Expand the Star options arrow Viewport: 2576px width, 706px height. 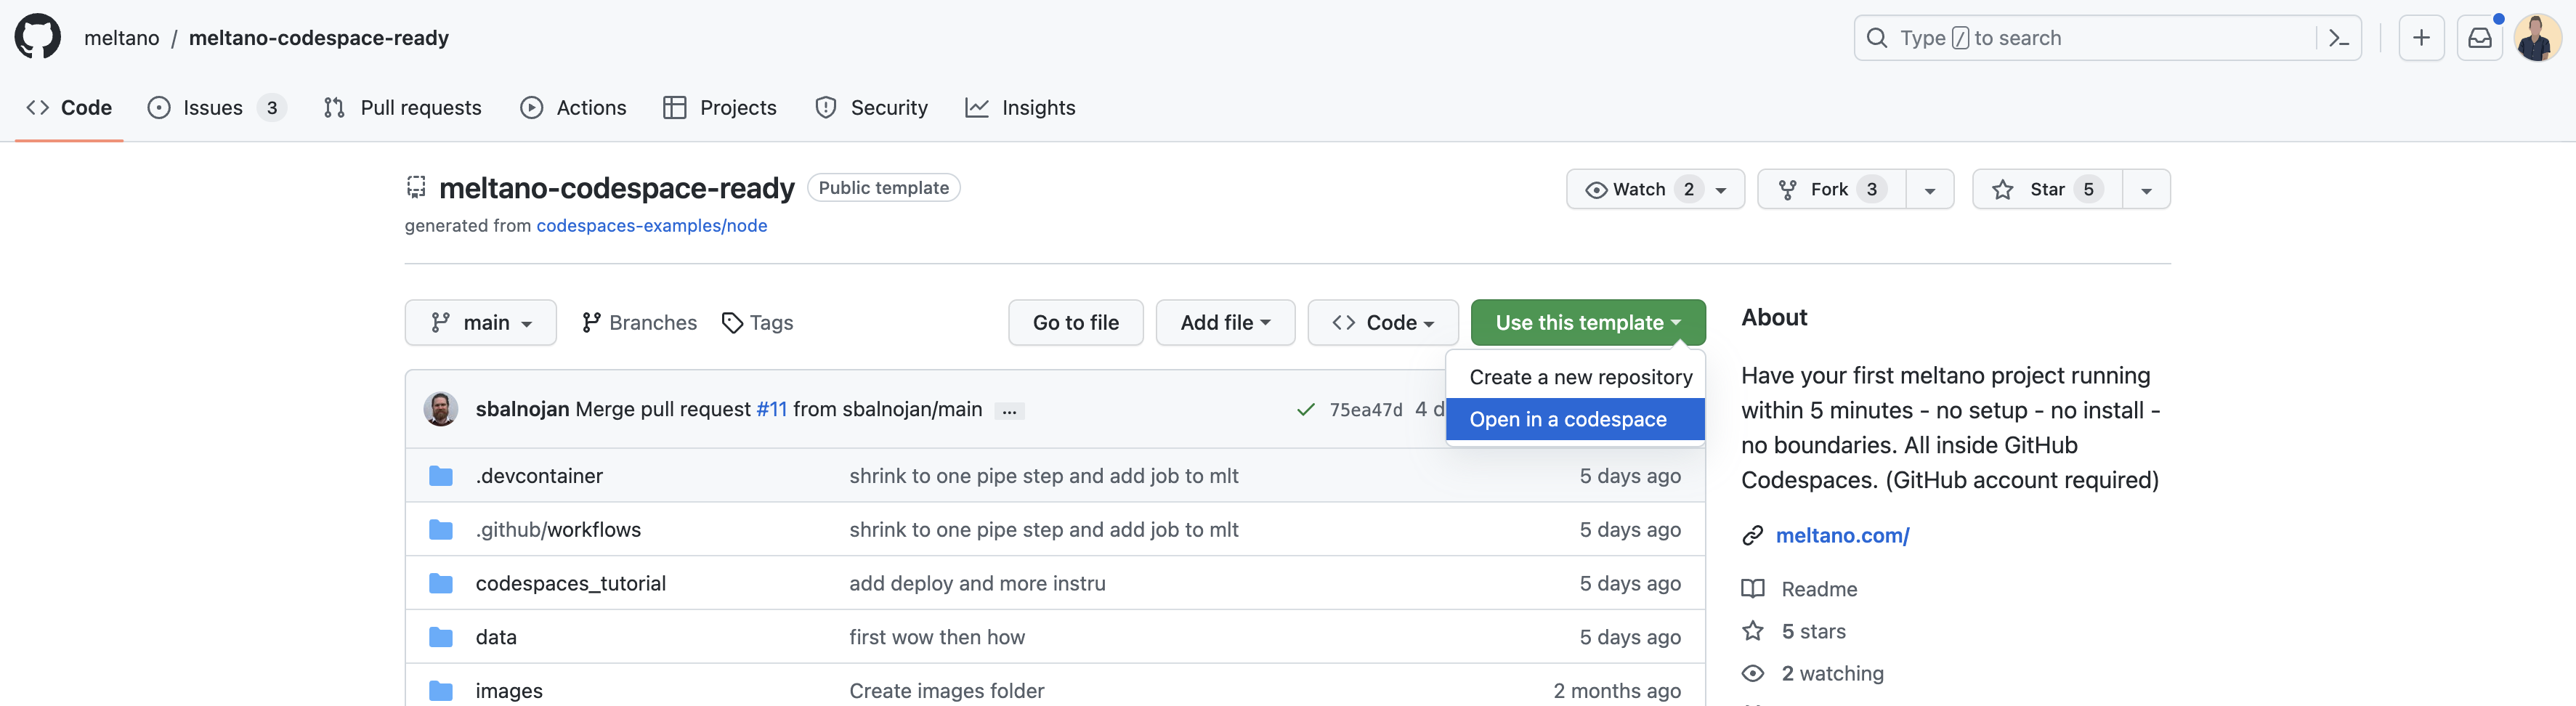click(x=2147, y=189)
